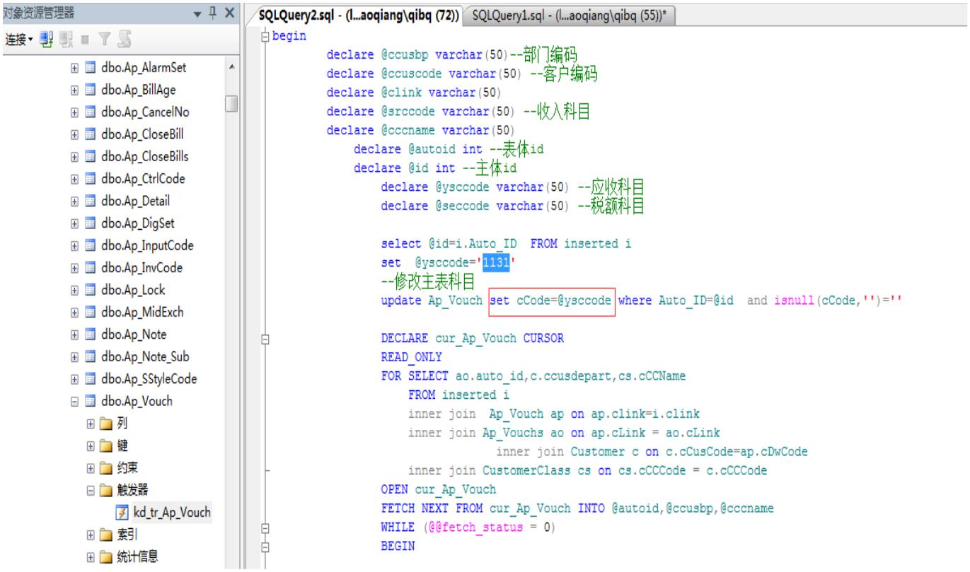Click the dbo.Ap_AlarmSet table icon

coord(90,69)
